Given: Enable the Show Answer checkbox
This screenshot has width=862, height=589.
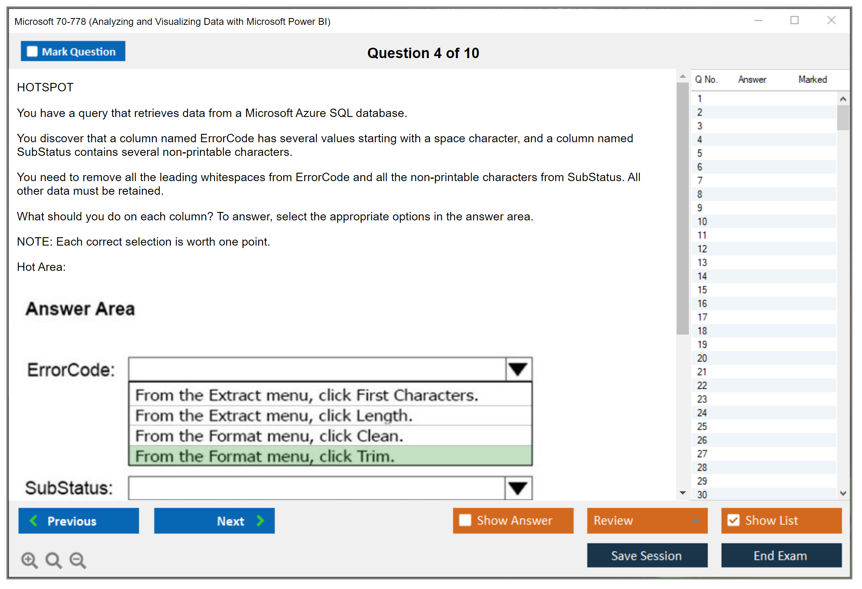Looking at the screenshot, I should click(x=465, y=520).
